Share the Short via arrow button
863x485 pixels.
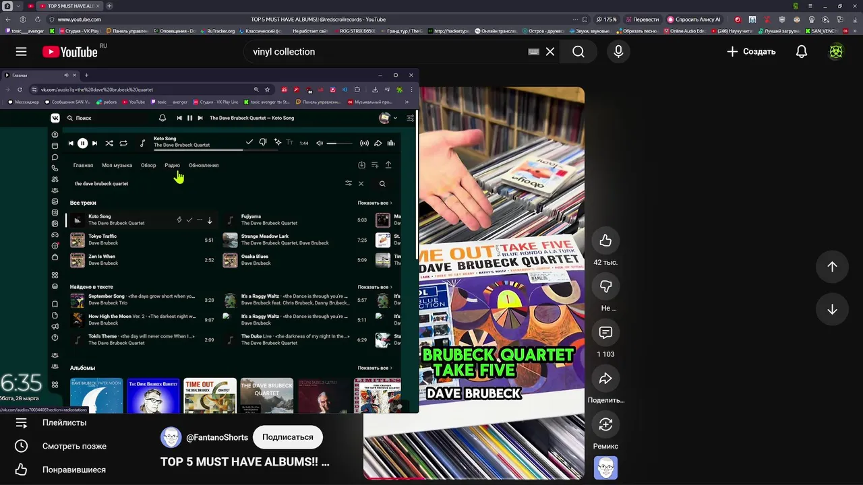[605, 379]
